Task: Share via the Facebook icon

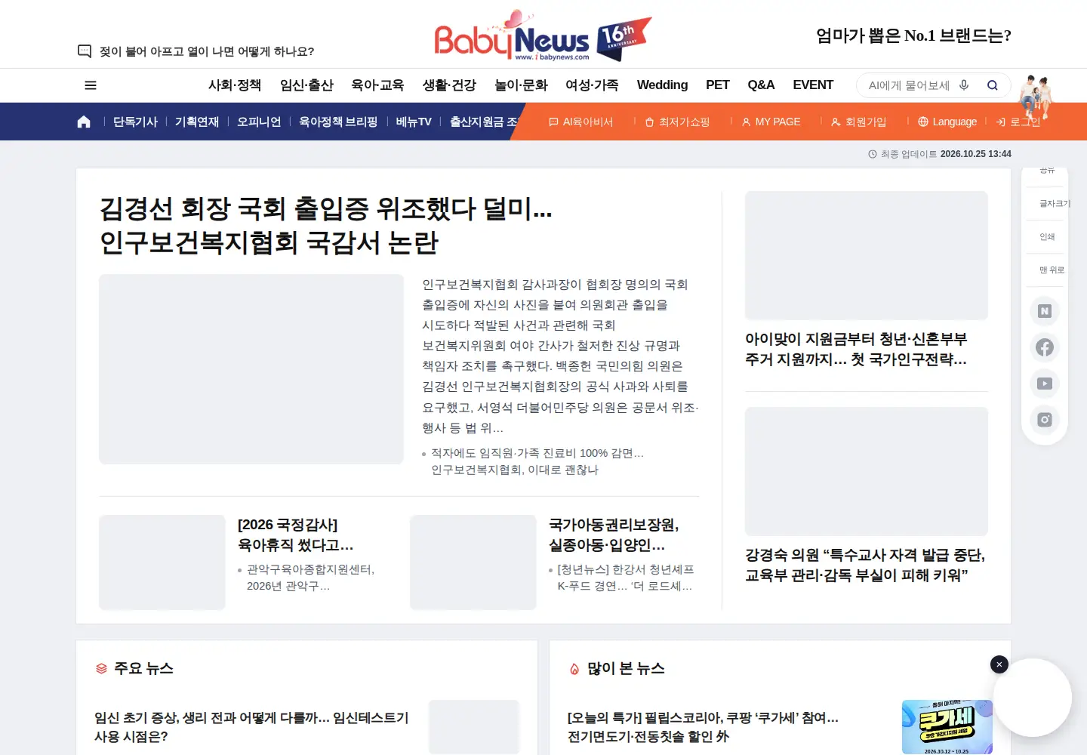Action: pyautogui.click(x=1045, y=347)
